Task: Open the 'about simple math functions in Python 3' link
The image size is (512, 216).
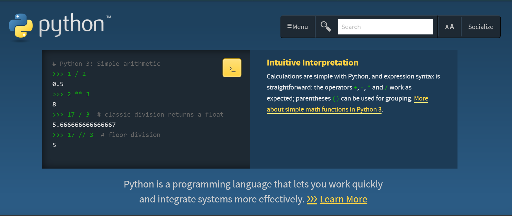Action: 324,110
